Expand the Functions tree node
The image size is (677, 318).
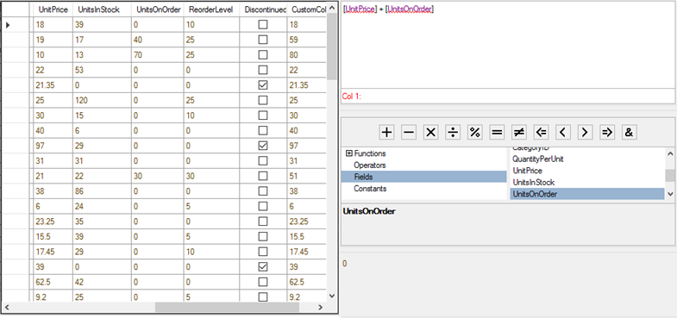(349, 153)
